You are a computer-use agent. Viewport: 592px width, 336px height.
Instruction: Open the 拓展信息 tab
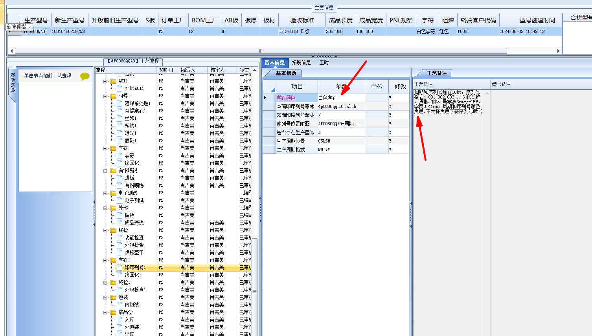point(302,63)
